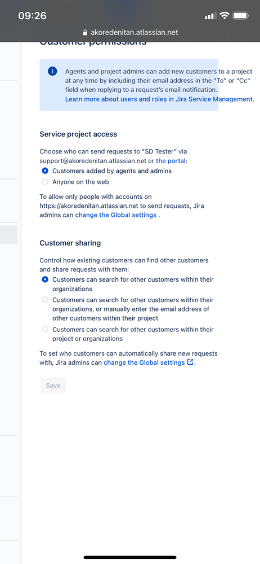Click the external link icon after Global settings
Viewport: 260px width, 564px height.
coord(190,362)
